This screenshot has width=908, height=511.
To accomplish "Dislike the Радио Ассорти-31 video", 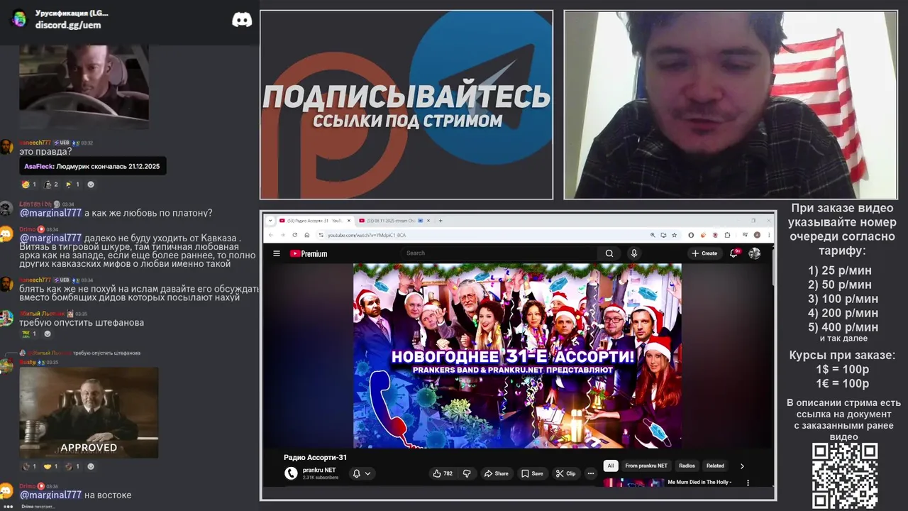I will click(x=467, y=473).
